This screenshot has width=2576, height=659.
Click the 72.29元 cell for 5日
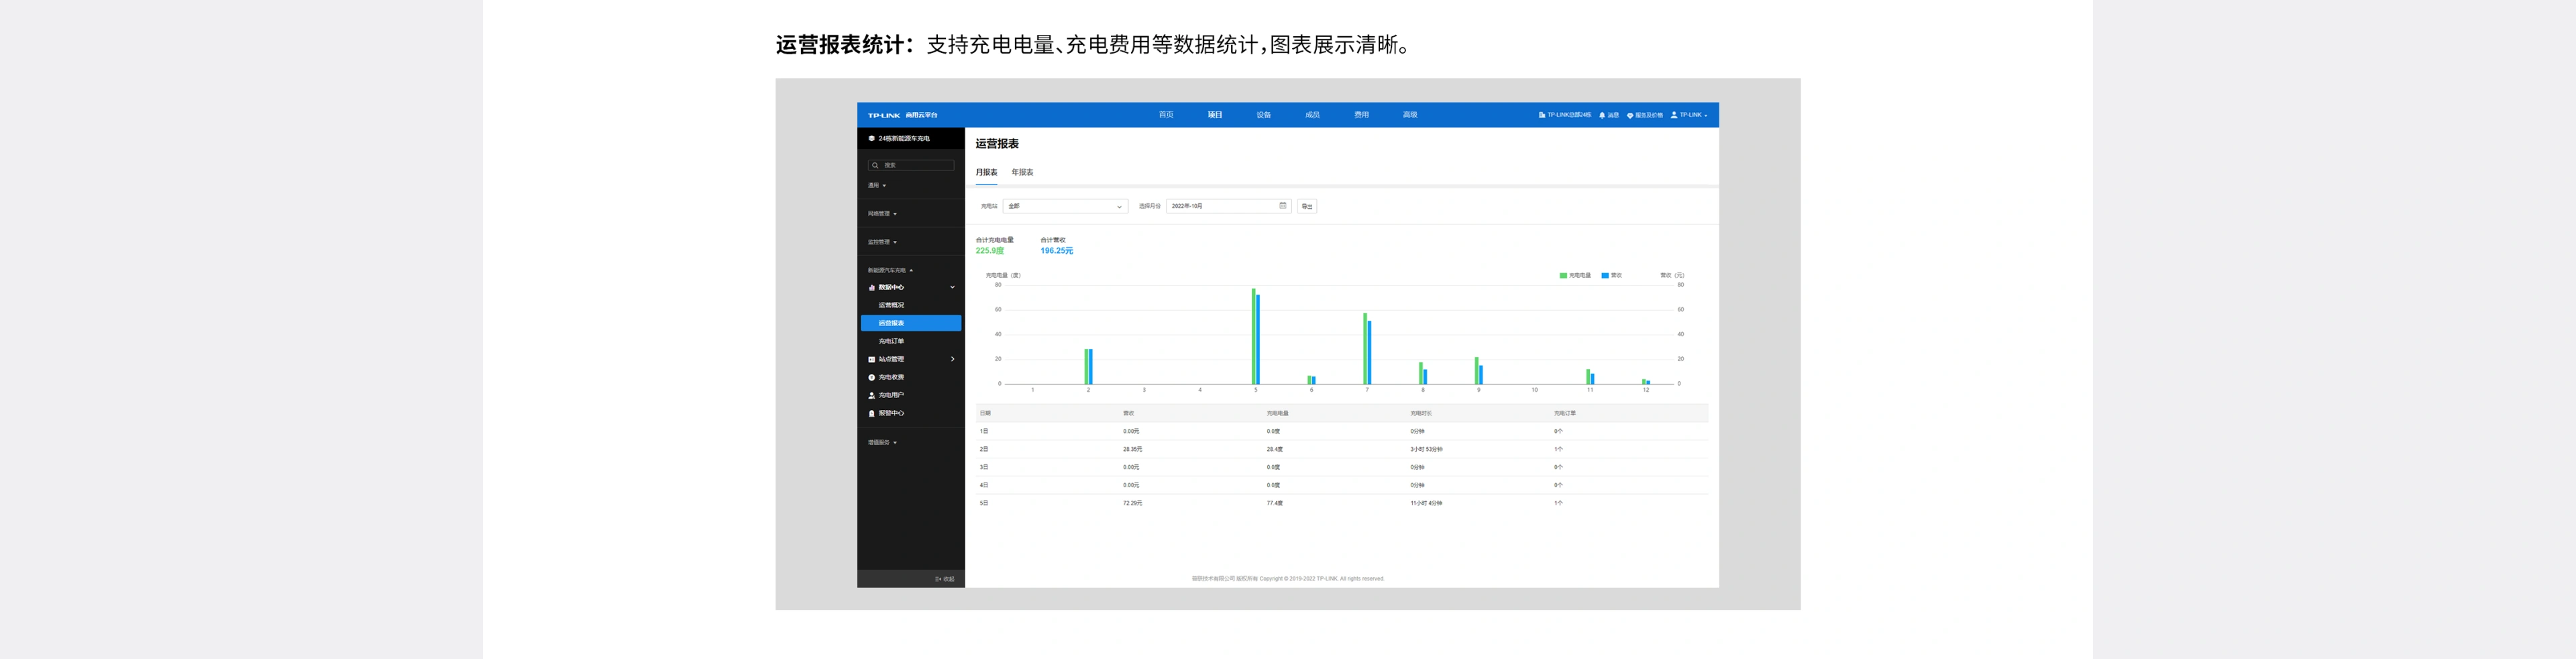tap(1133, 503)
